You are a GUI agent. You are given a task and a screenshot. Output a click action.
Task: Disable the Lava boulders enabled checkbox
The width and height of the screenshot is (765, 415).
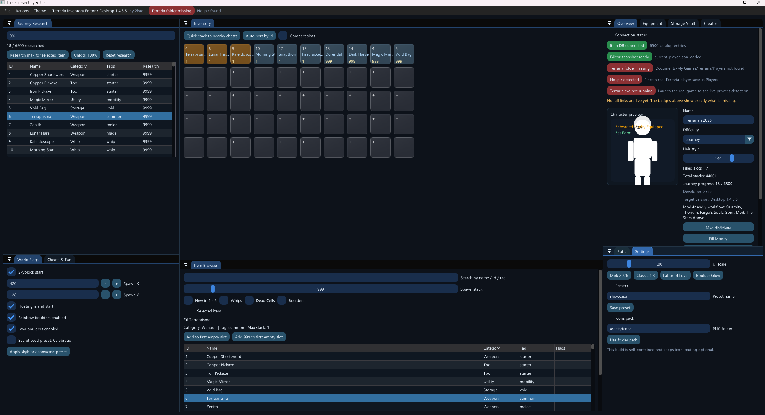click(11, 329)
